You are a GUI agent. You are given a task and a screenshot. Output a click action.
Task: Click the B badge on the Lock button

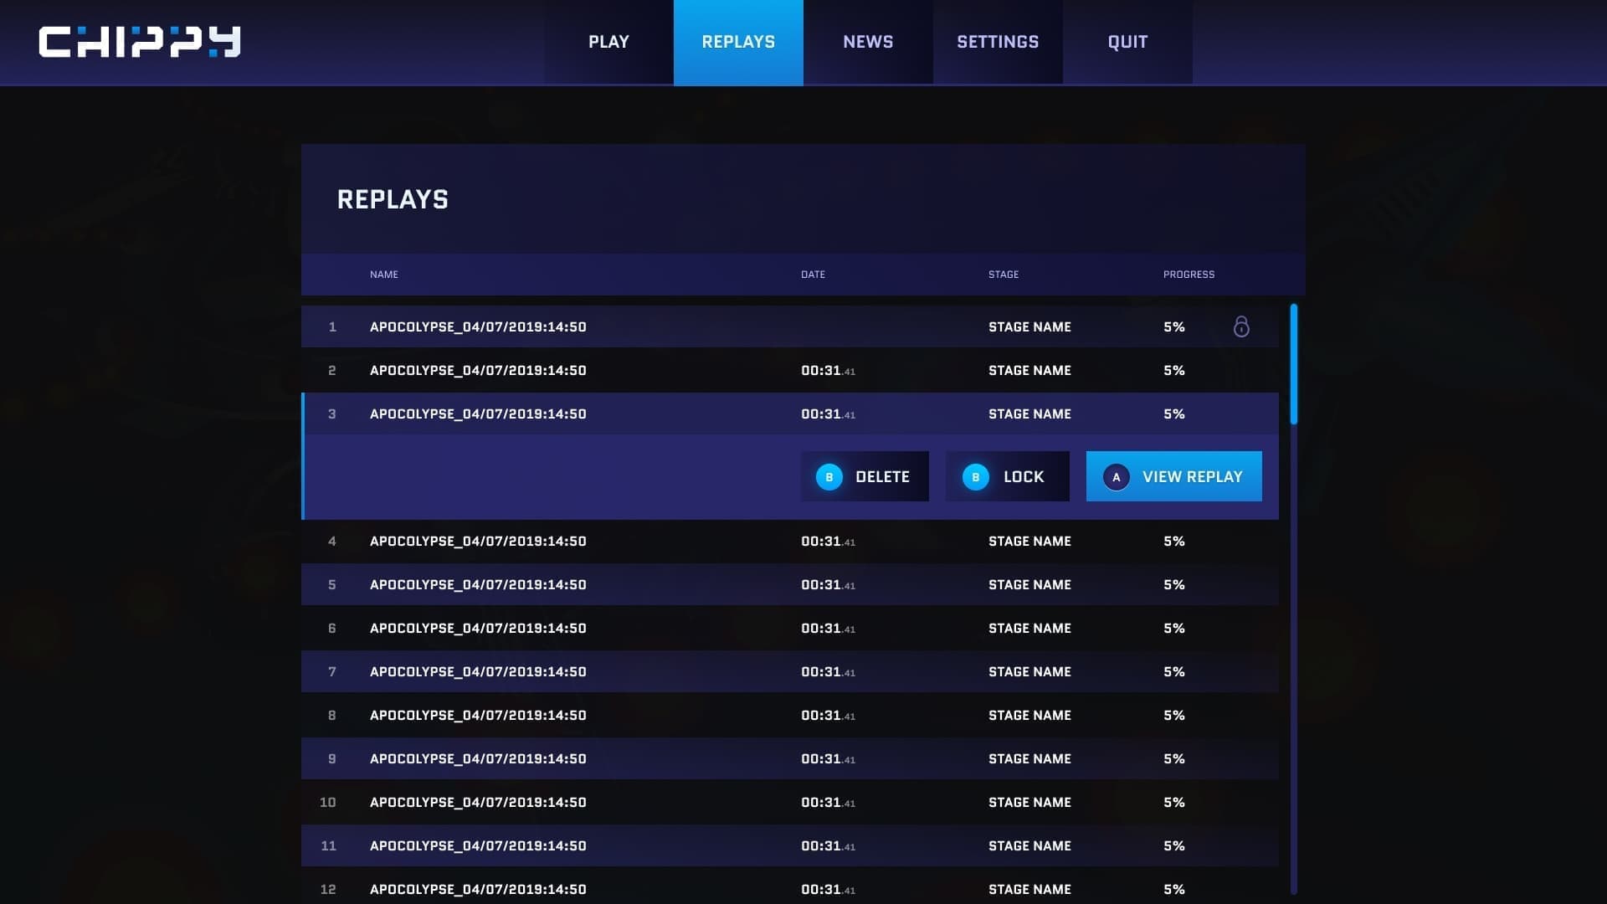[976, 476]
